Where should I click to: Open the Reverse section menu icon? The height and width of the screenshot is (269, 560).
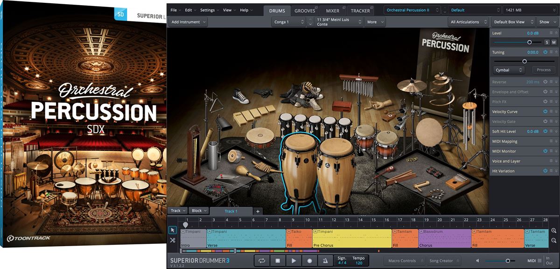pos(551,82)
